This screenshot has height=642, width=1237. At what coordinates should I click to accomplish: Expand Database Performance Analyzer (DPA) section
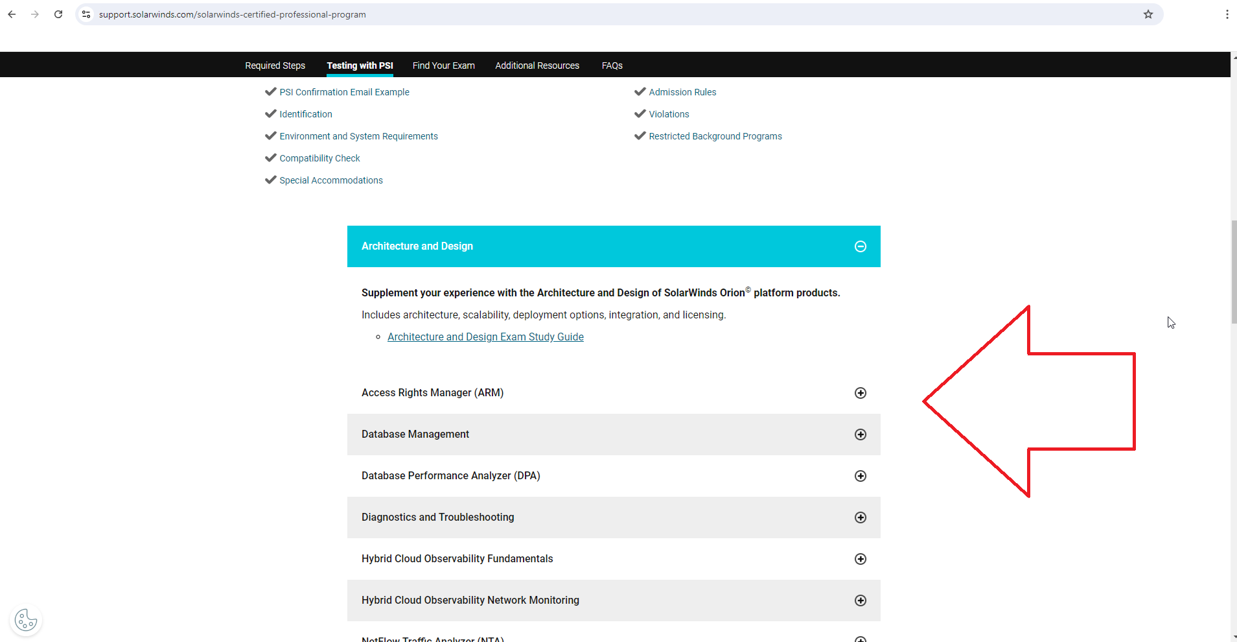pos(614,476)
